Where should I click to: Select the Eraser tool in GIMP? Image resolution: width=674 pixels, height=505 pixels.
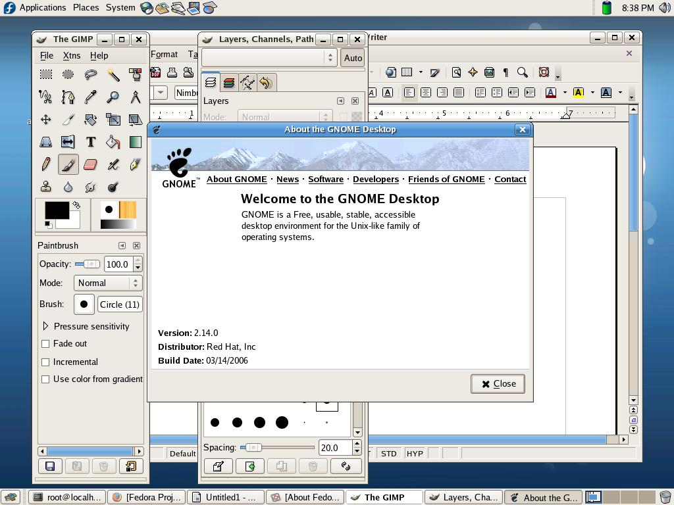pos(90,164)
